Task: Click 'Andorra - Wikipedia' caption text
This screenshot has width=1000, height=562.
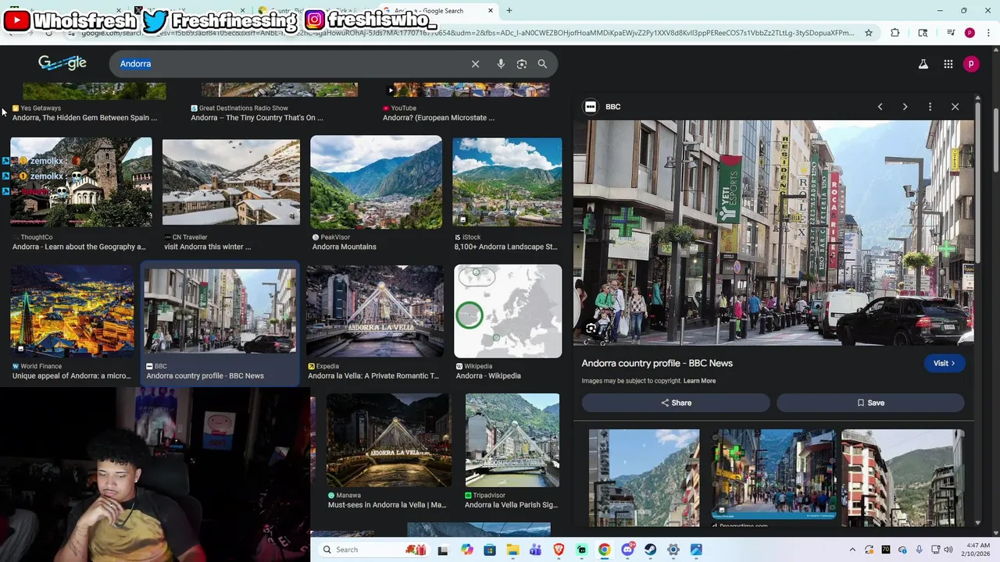Action: [x=488, y=375]
